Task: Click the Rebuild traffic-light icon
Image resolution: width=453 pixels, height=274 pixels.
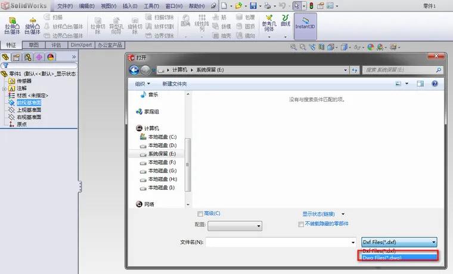Action: [311, 5]
